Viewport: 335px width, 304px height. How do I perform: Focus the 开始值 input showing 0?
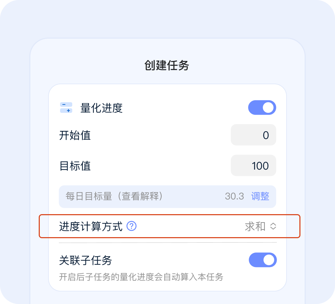253,135
